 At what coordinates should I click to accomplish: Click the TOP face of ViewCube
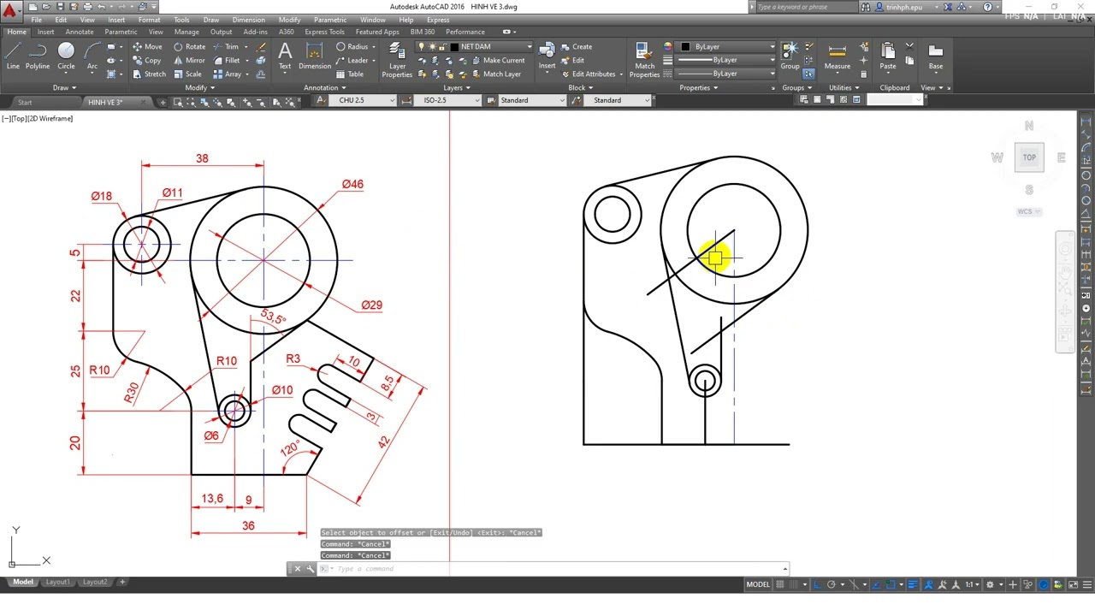tap(1029, 157)
